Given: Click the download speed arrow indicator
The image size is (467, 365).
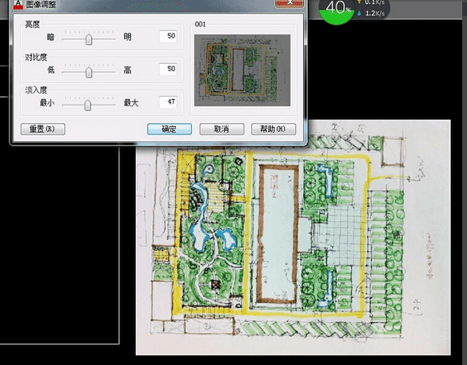Looking at the screenshot, I should point(359,14).
